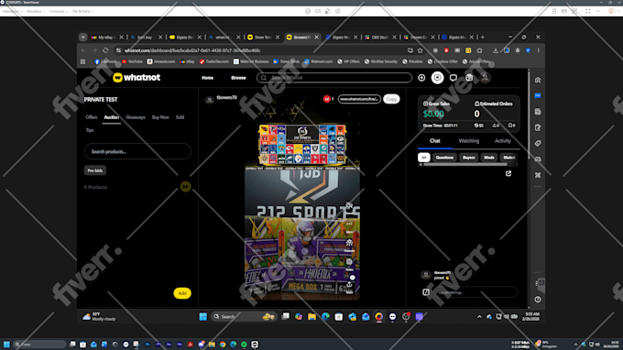Click the circled plus create icon

coord(421,78)
